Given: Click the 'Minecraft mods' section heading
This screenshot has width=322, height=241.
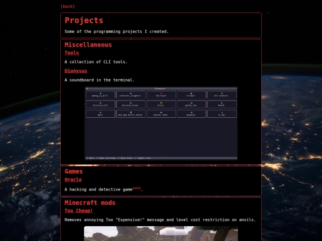Looking at the screenshot, I should tap(90, 203).
